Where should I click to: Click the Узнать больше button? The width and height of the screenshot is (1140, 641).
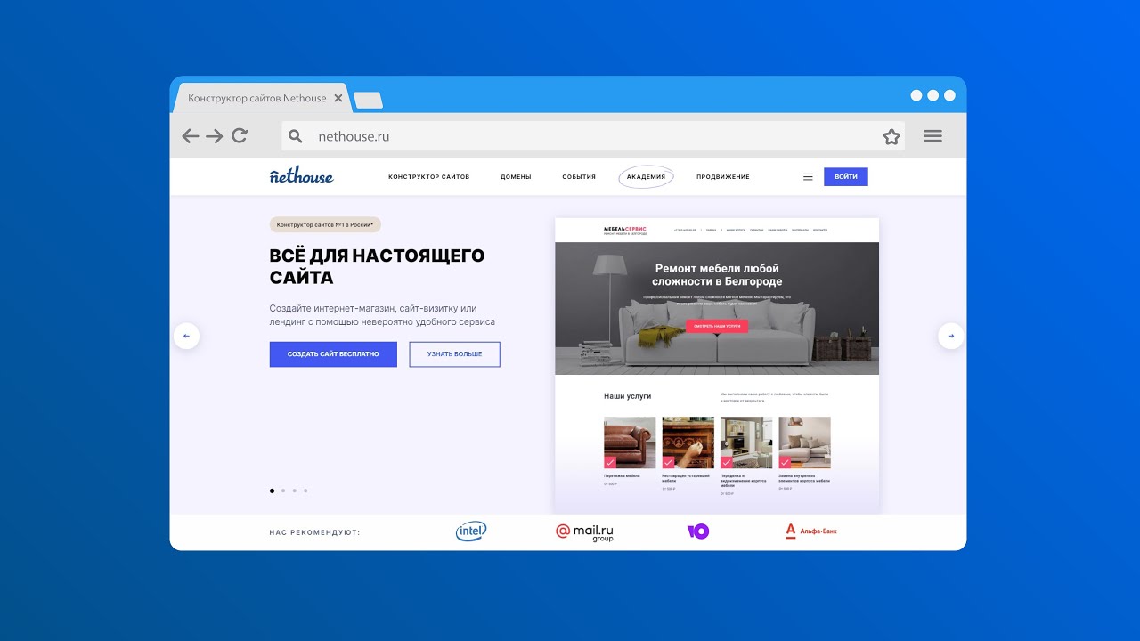(x=454, y=354)
